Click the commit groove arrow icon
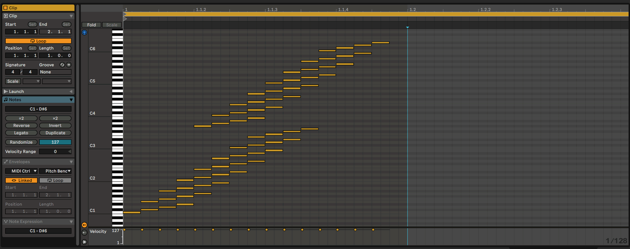630x249 pixels. [69, 65]
